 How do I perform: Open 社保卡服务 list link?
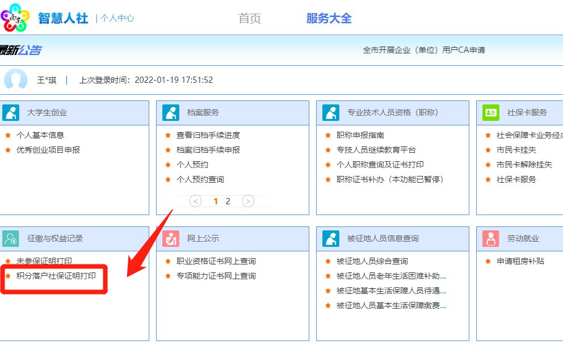tap(516, 179)
